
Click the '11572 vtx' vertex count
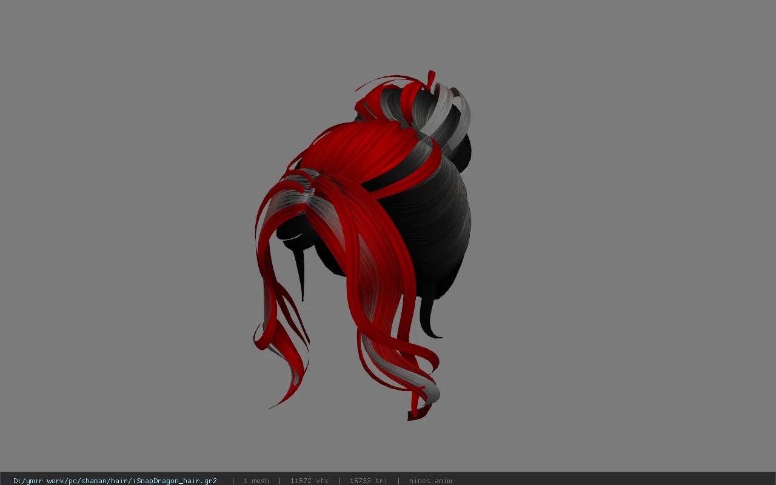click(x=309, y=481)
